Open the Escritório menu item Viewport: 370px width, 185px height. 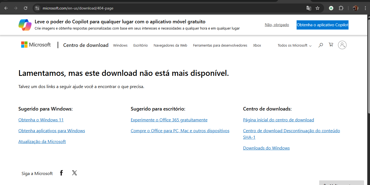click(x=141, y=46)
